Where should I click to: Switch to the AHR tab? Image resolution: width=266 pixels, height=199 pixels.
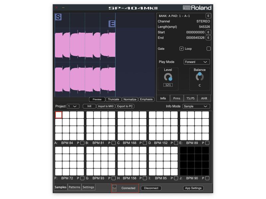[204, 98]
